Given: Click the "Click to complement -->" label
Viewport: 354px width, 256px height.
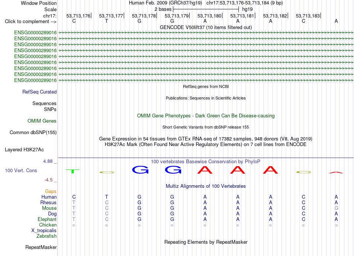Looking at the screenshot, I should (31, 22).
